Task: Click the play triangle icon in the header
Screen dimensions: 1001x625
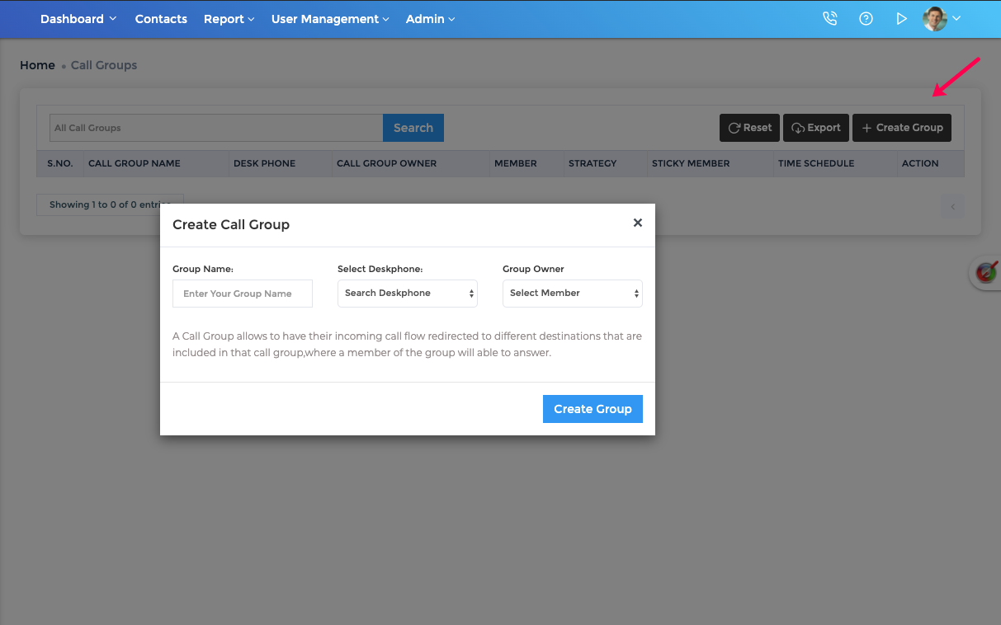Action: (902, 18)
